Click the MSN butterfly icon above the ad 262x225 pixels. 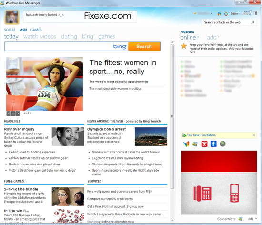pyautogui.click(x=186, y=144)
